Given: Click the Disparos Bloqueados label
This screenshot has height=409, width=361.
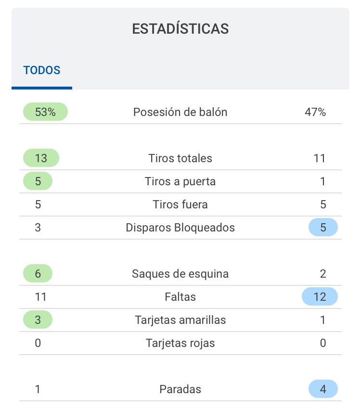Looking at the screenshot, I should pyautogui.click(x=180, y=228).
